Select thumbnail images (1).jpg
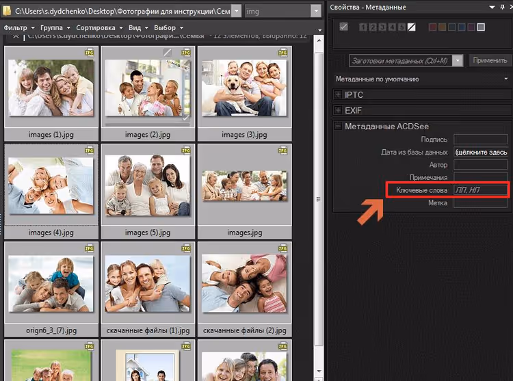This screenshot has height=381, width=513. (x=51, y=88)
